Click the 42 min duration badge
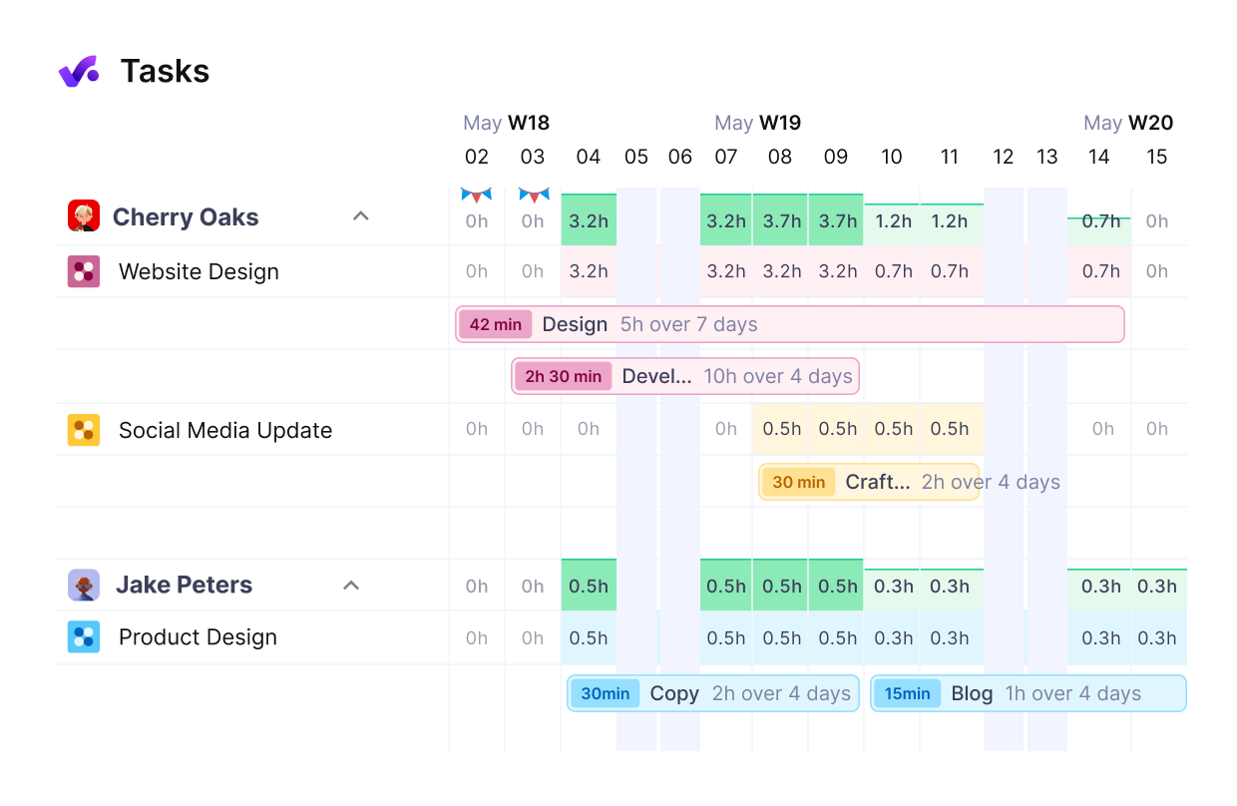The height and width of the screenshot is (806, 1237). [x=496, y=324]
